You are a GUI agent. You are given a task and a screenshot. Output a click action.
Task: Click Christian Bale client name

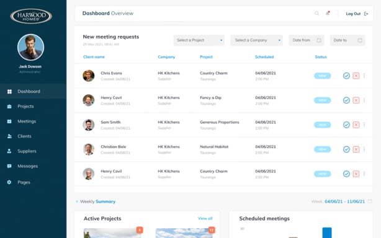pyautogui.click(x=113, y=147)
